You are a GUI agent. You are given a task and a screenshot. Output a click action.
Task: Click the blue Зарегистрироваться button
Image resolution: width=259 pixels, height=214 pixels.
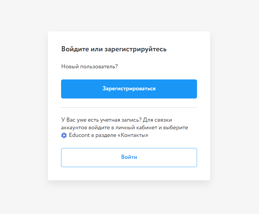pyautogui.click(x=129, y=89)
